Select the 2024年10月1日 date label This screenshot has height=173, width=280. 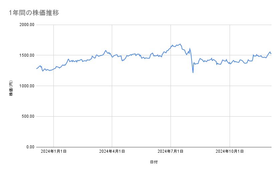(229, 151)
